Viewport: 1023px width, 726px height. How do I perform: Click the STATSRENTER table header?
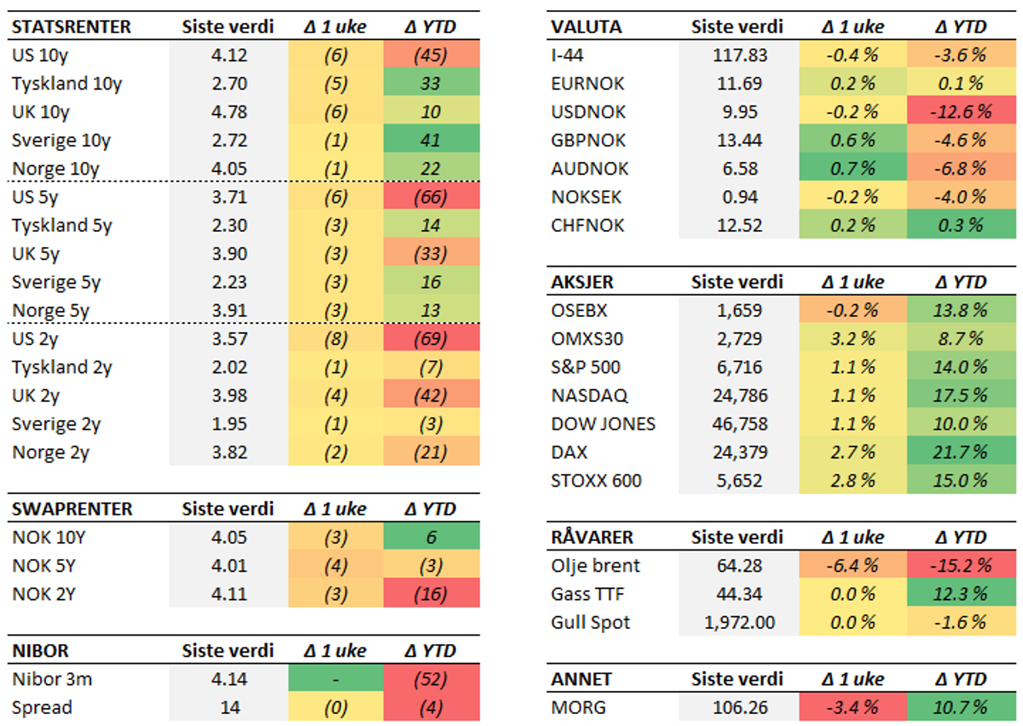72,26
